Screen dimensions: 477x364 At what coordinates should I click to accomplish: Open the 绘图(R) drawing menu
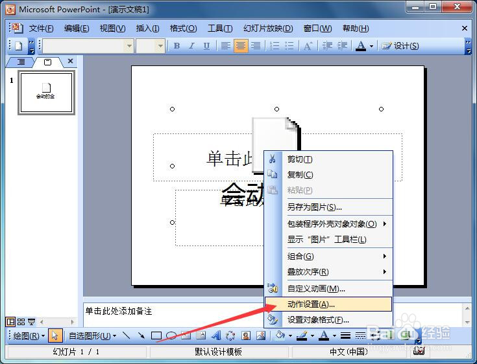pos(29,336)
